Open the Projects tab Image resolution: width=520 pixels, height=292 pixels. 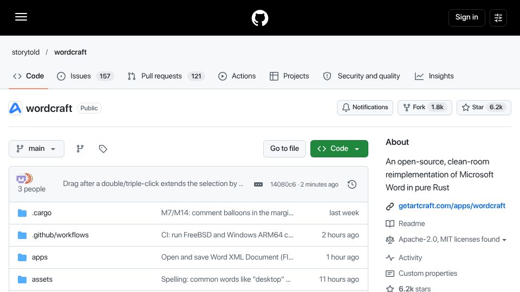pos(289,76)
